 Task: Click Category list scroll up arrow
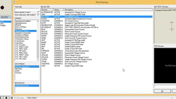coord(38,21)
